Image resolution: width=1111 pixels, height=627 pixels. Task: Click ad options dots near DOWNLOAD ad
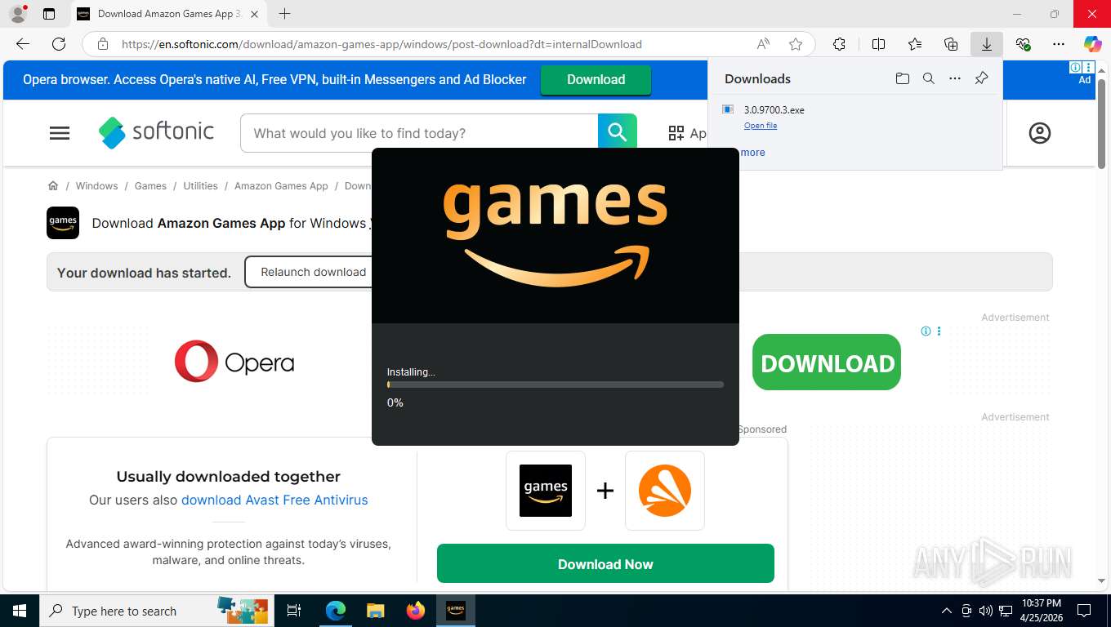tap(939, 331)
